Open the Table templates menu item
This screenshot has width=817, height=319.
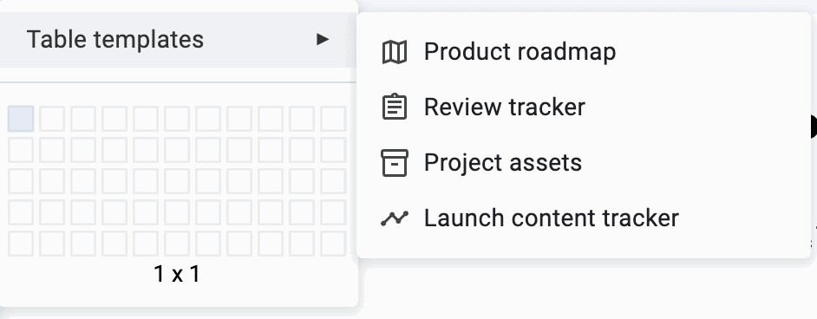[179, 40]
